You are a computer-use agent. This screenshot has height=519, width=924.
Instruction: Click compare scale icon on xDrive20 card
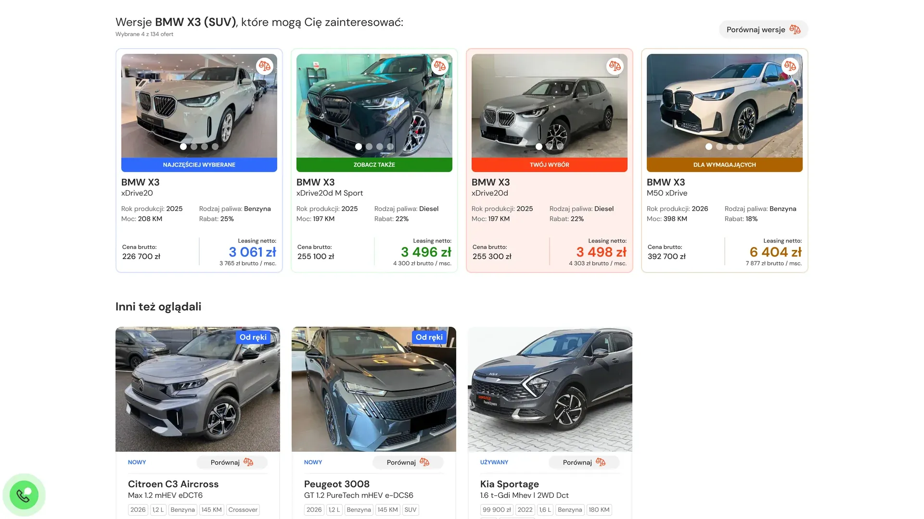[264, 66]
